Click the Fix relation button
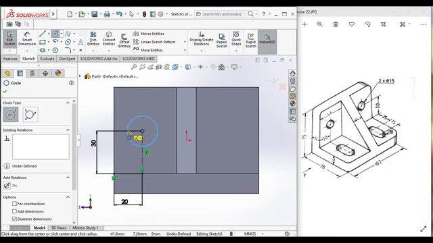 click(x=7, y=186)
